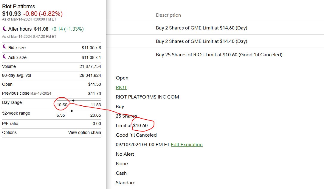This screenshot has width=324, height=189.
Task: Click the 20.65 52-week high value
Action: click(x=95, y=115)
